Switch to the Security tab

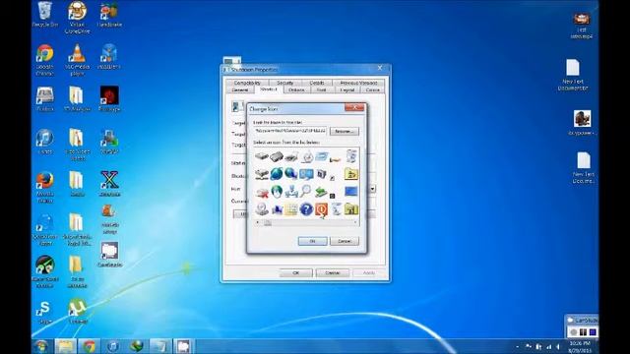[x=285, y=83]
